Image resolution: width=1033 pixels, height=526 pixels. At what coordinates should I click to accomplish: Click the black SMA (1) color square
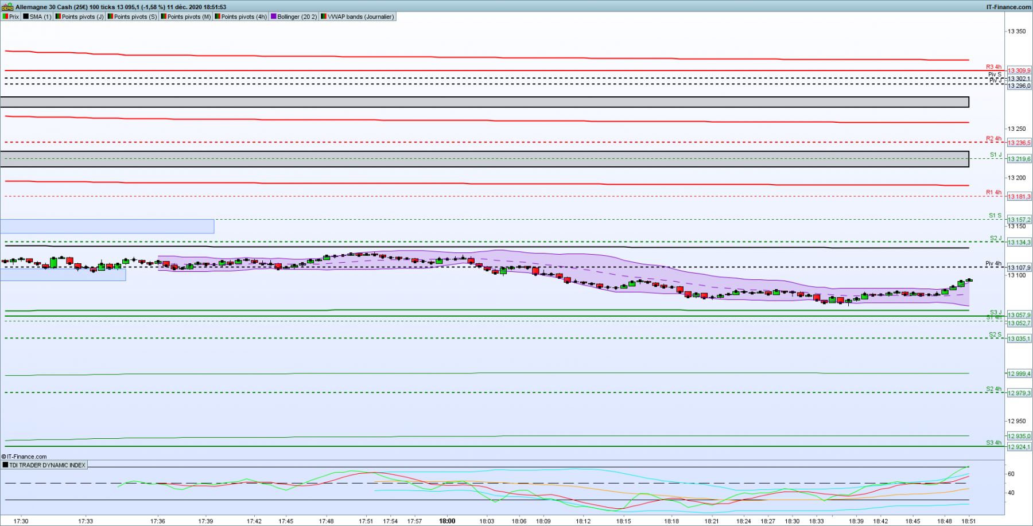pyautogui.click(x=26, y=17)
